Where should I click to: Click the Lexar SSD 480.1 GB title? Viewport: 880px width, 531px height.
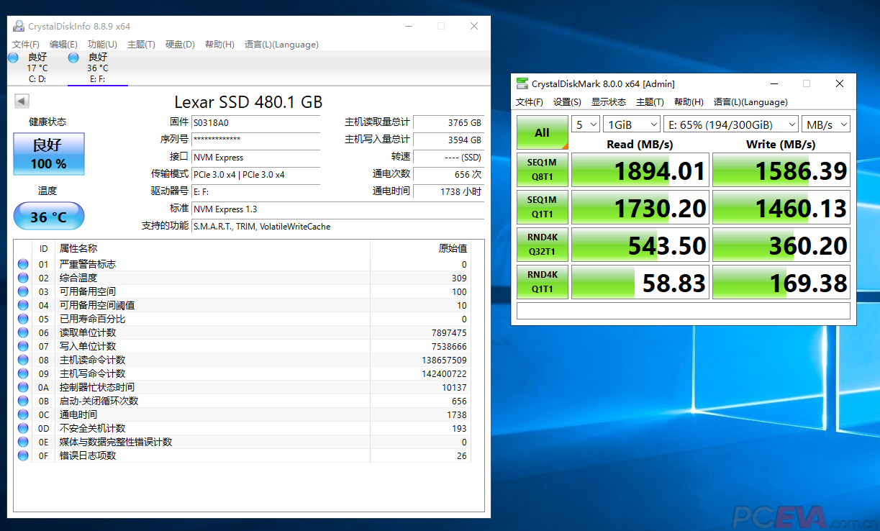[x=248, y=102]
